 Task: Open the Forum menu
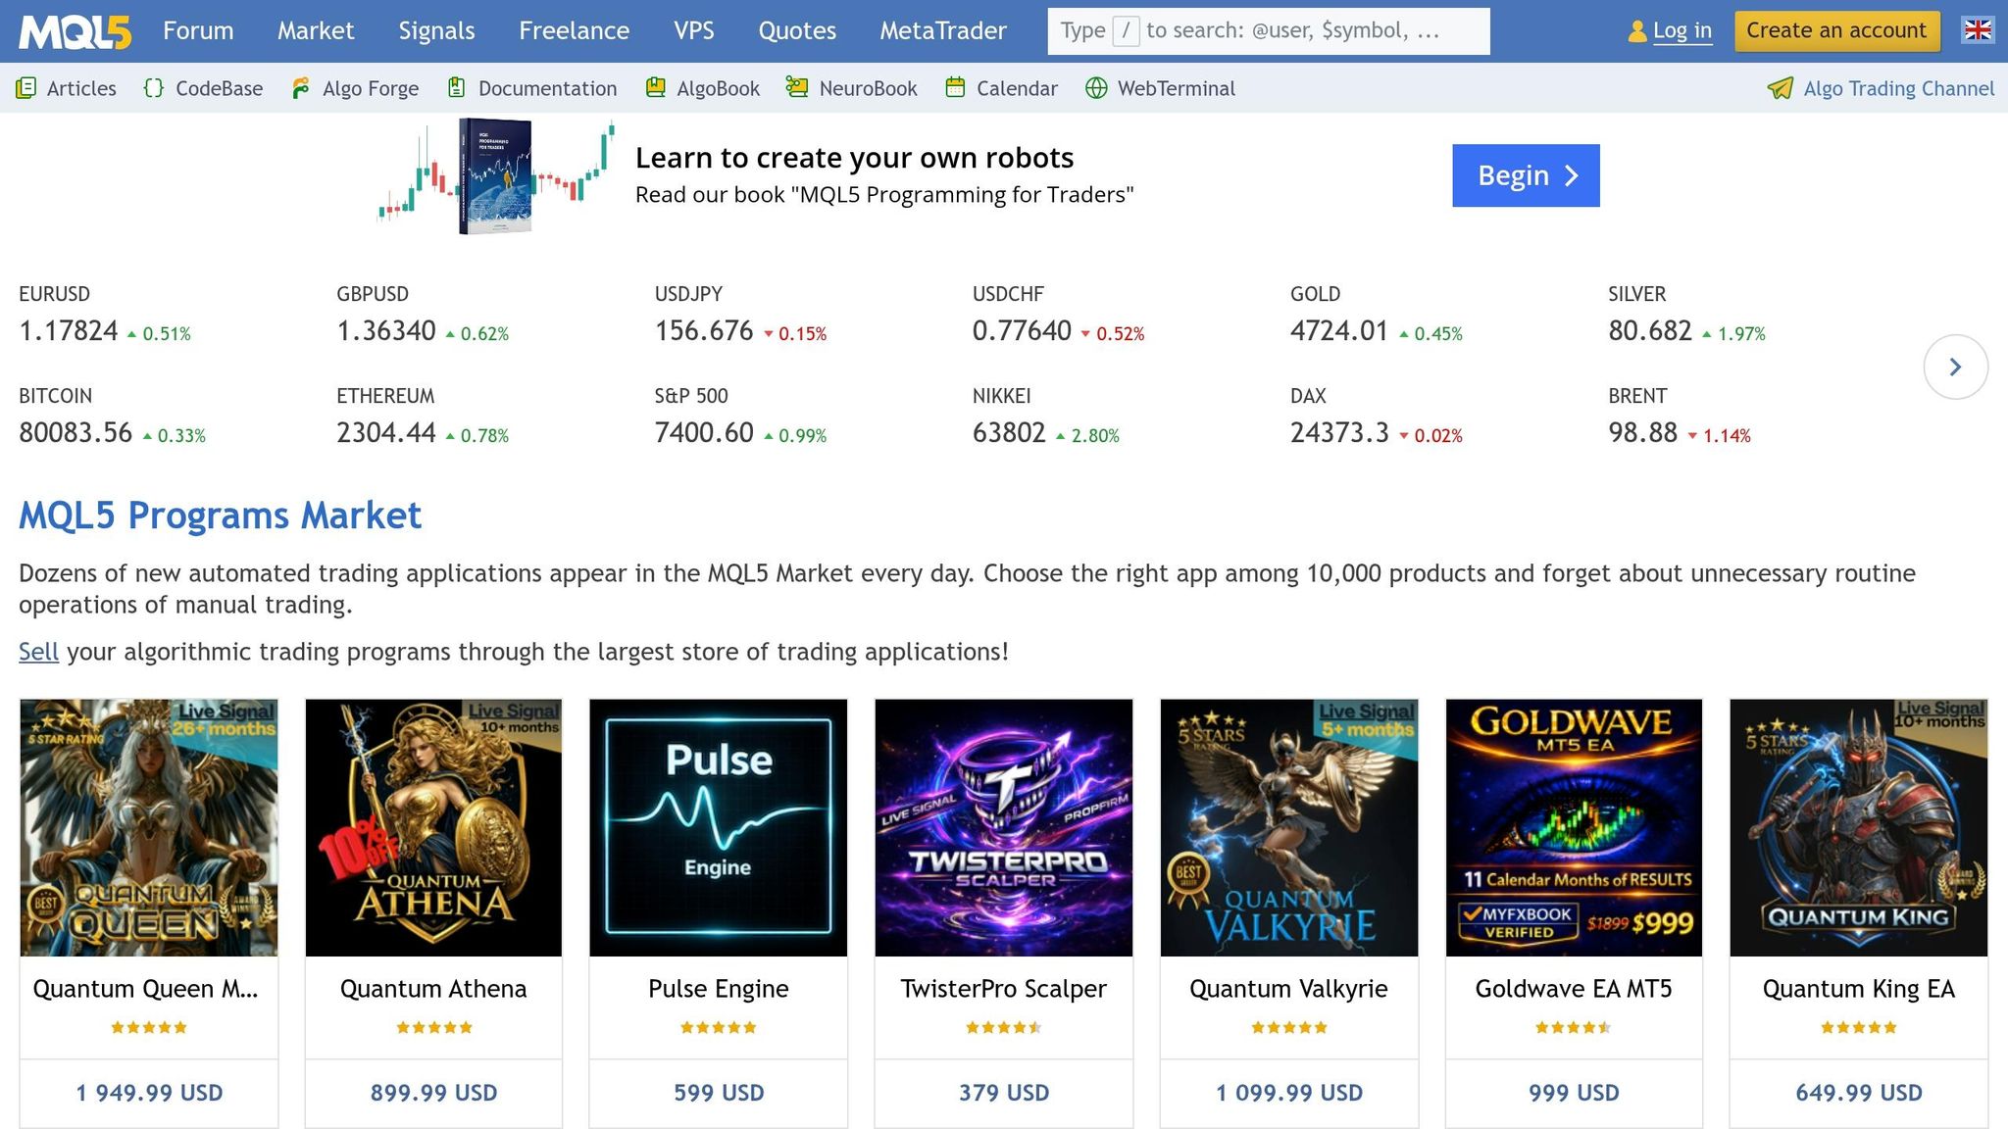pyautogui.click(x=198, y=30)
